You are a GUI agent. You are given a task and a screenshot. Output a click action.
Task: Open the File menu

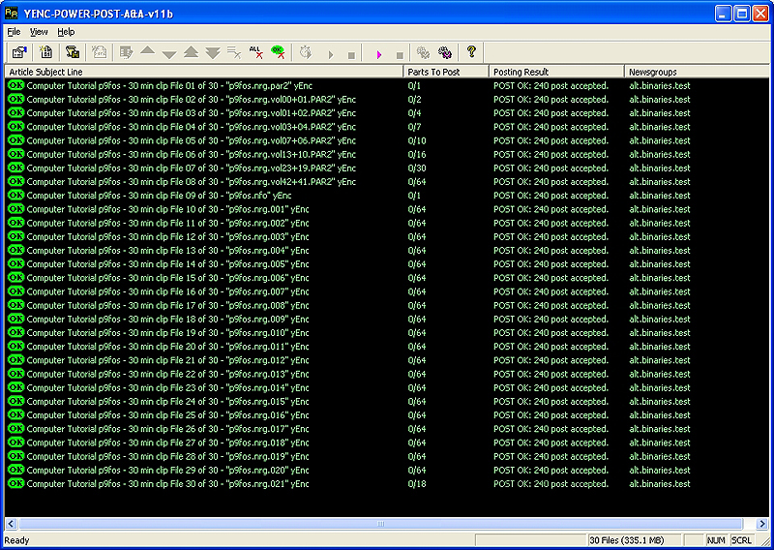[14, 32]
